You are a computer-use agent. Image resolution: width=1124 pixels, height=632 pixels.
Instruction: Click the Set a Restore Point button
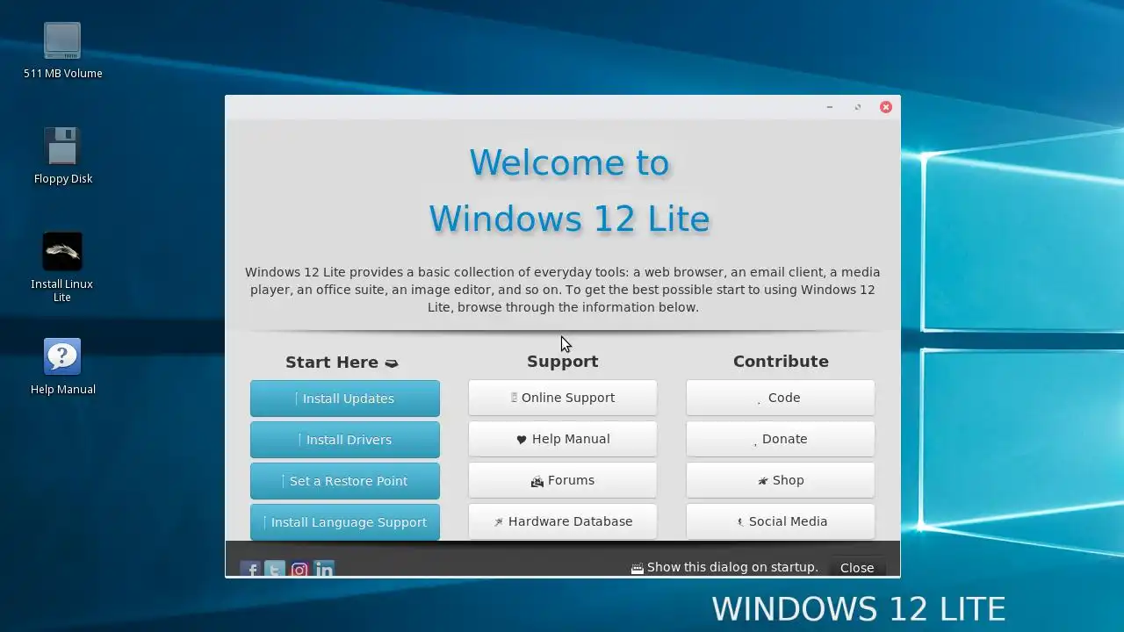345,481
